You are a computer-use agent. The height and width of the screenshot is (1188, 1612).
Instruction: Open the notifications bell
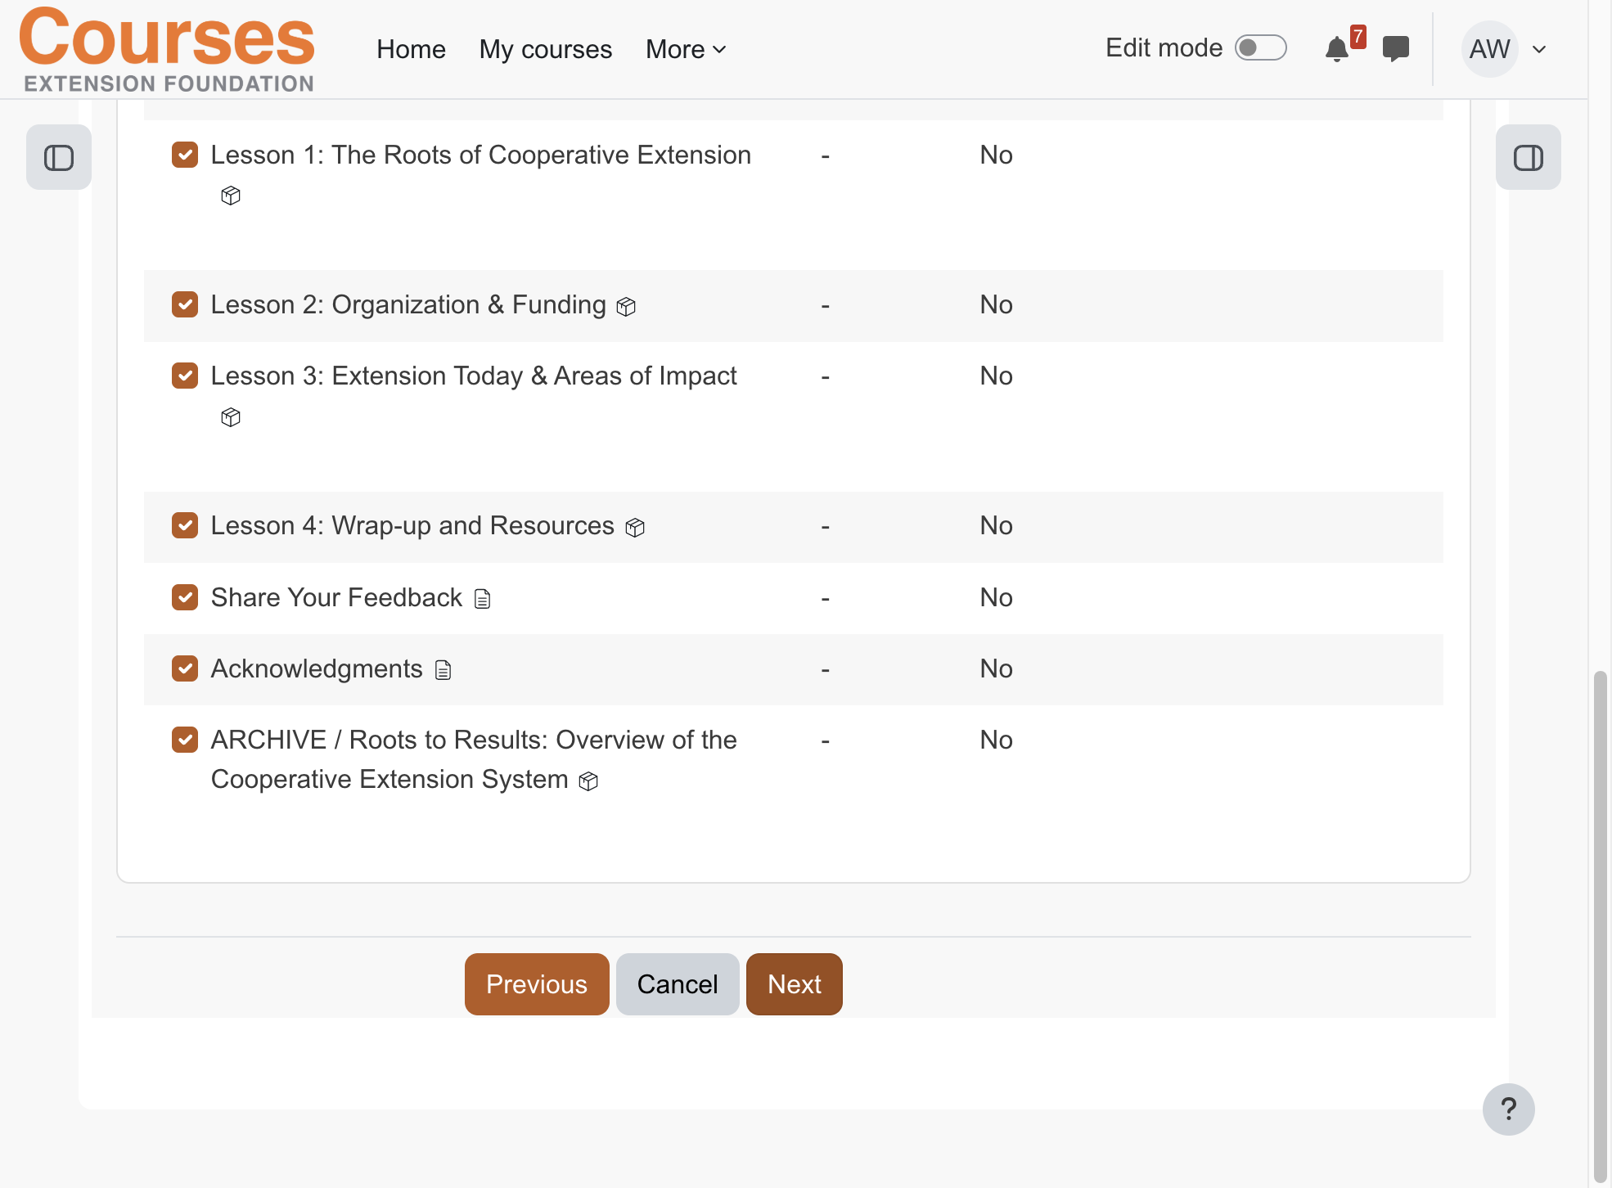[1336, 49]
